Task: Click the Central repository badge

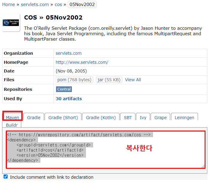Action: tap(64, 89)
